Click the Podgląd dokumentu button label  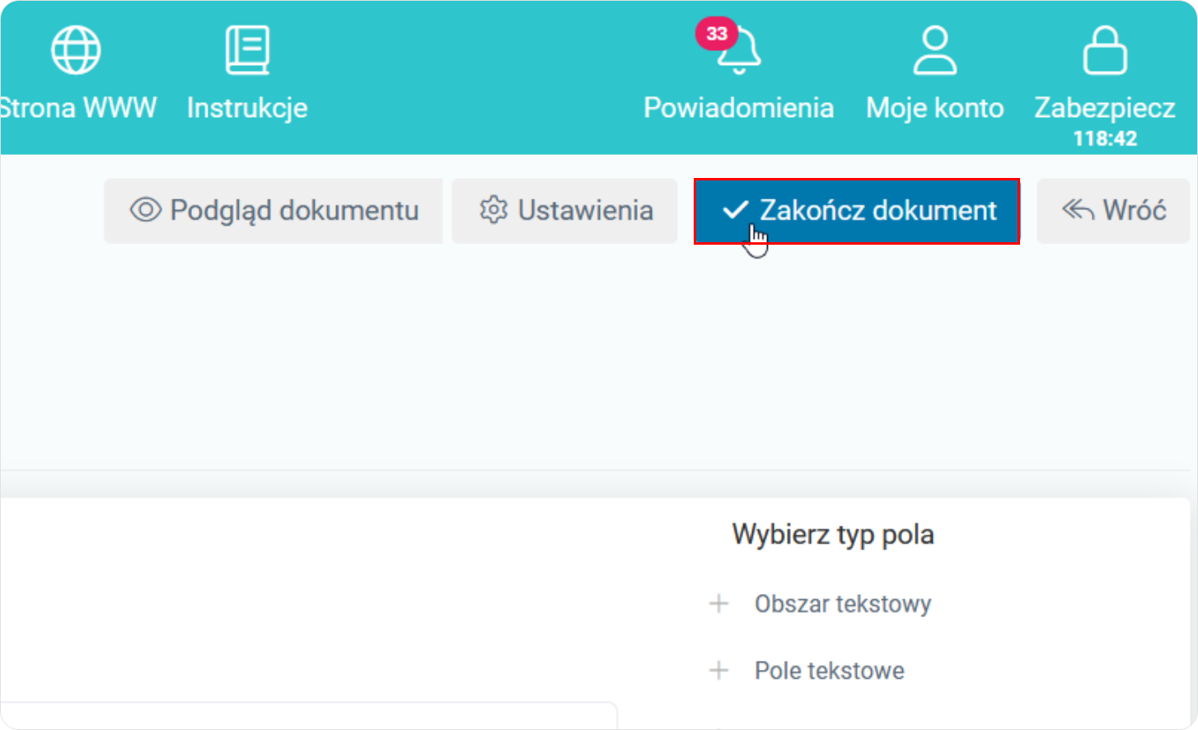(x=294, y=210)
